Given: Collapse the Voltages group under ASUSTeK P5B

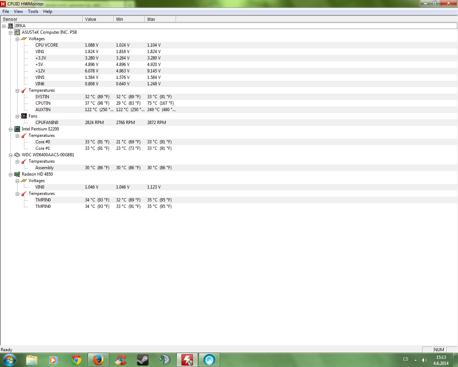Looking at the screenshot, I should [18, 39].
